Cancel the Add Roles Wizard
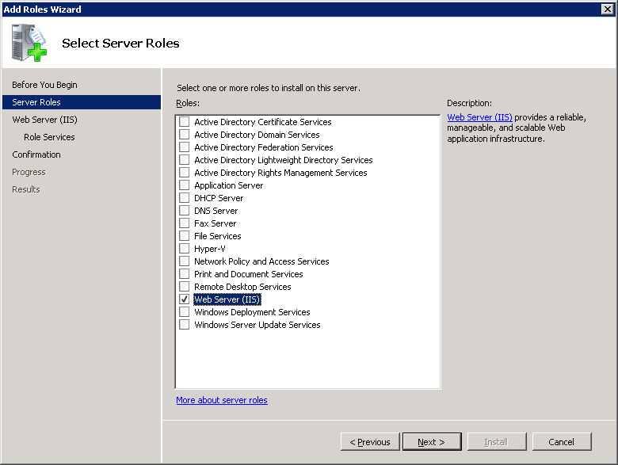Image resolution: width=618 pixels, height=465 pixels. click(562, 442)
